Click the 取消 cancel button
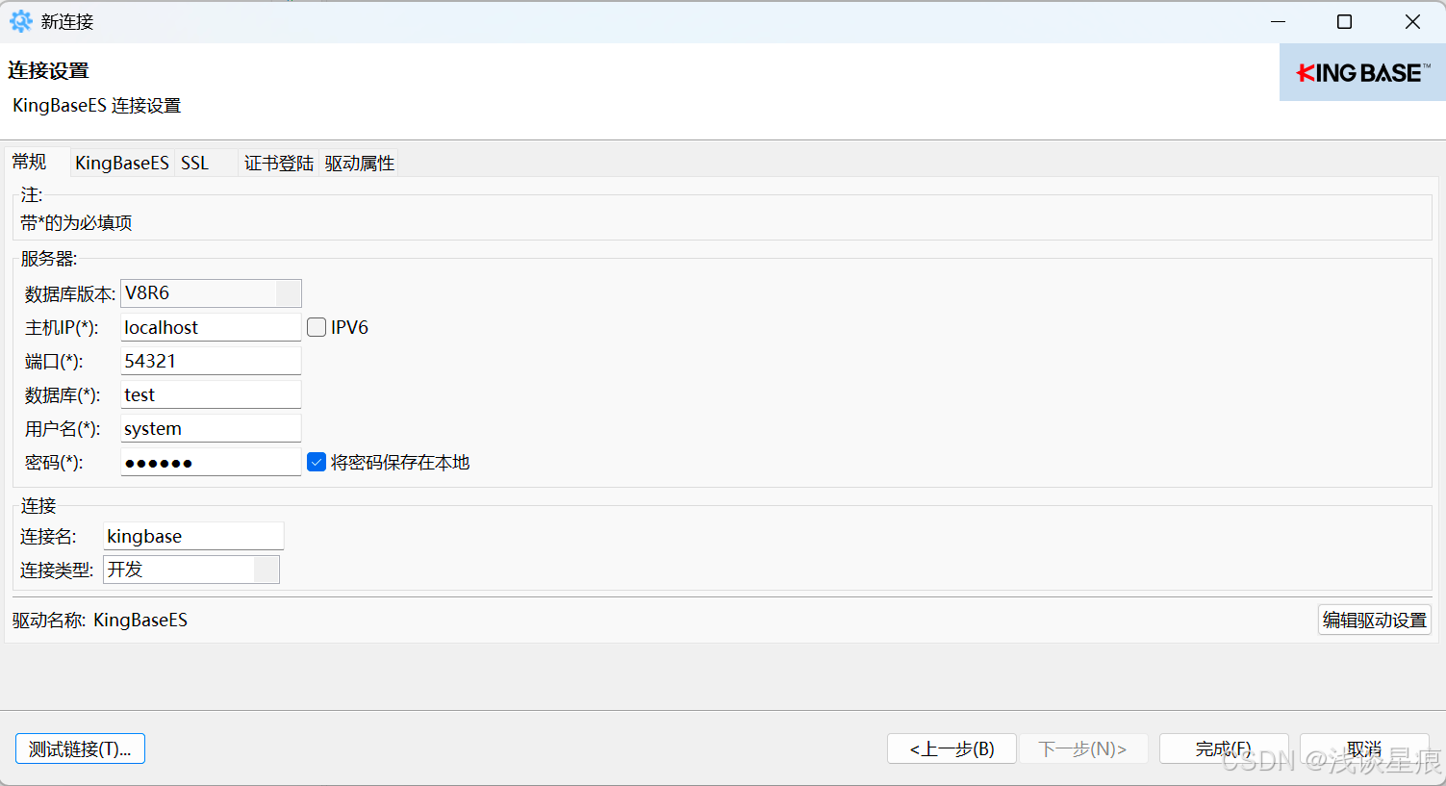The height and width of the screenshot is (786, 1446). [1364, 748]
